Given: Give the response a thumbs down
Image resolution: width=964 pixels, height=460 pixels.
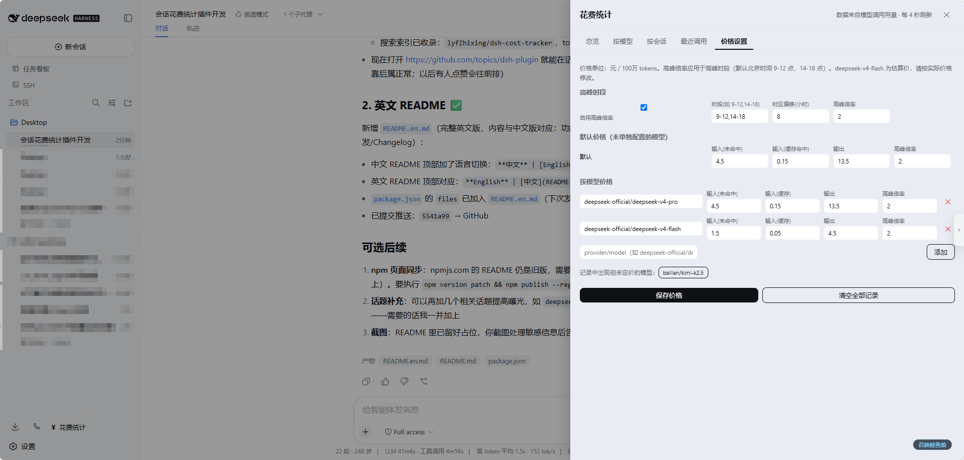Looking at the screenshot, I should click(x=404, y=381).
